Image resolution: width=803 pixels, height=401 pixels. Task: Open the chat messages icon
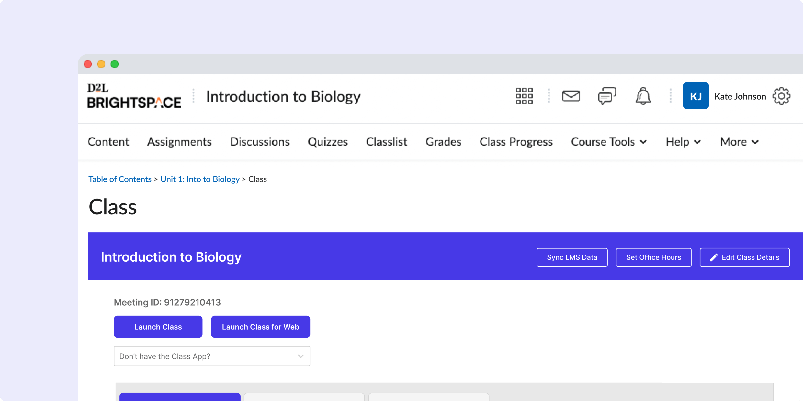tap(607, 96)
